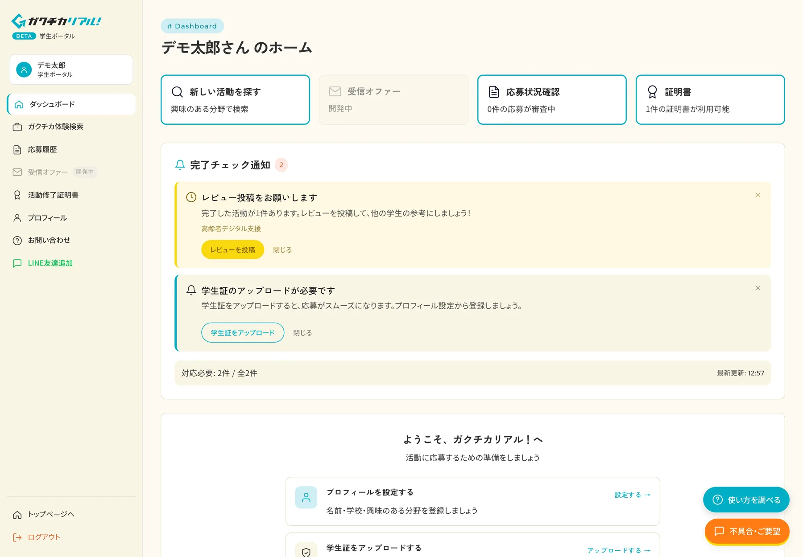Click the logout arrow icon

pyautogui.click(x=17, y=537)
